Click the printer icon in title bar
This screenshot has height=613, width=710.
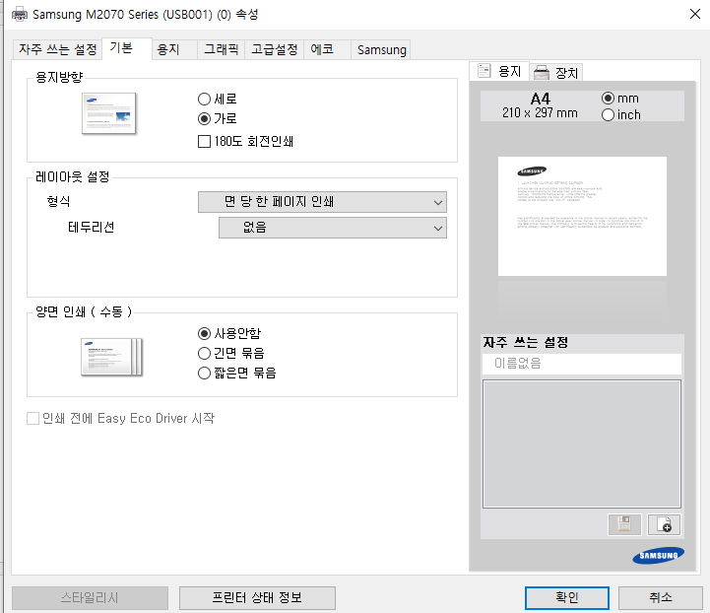click(x=20, y=15)
